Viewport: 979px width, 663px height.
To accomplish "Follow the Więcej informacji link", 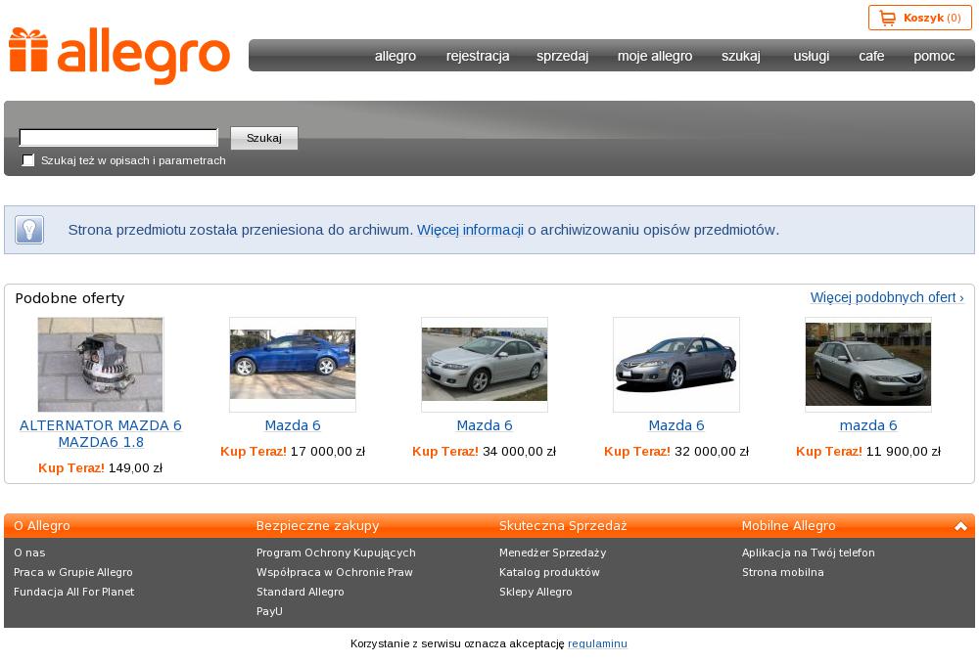I will [470, 230].
